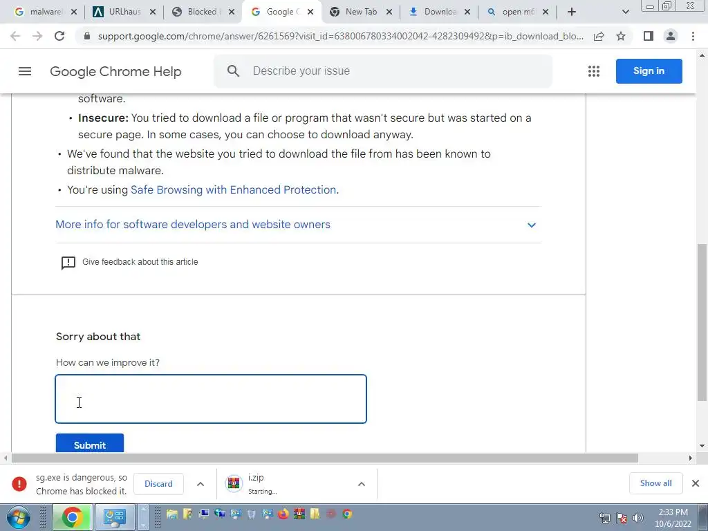The width and height of the screenshot is (708, 531).
Task: Open the volume speaker tray icon
Action: pos(638,518)
